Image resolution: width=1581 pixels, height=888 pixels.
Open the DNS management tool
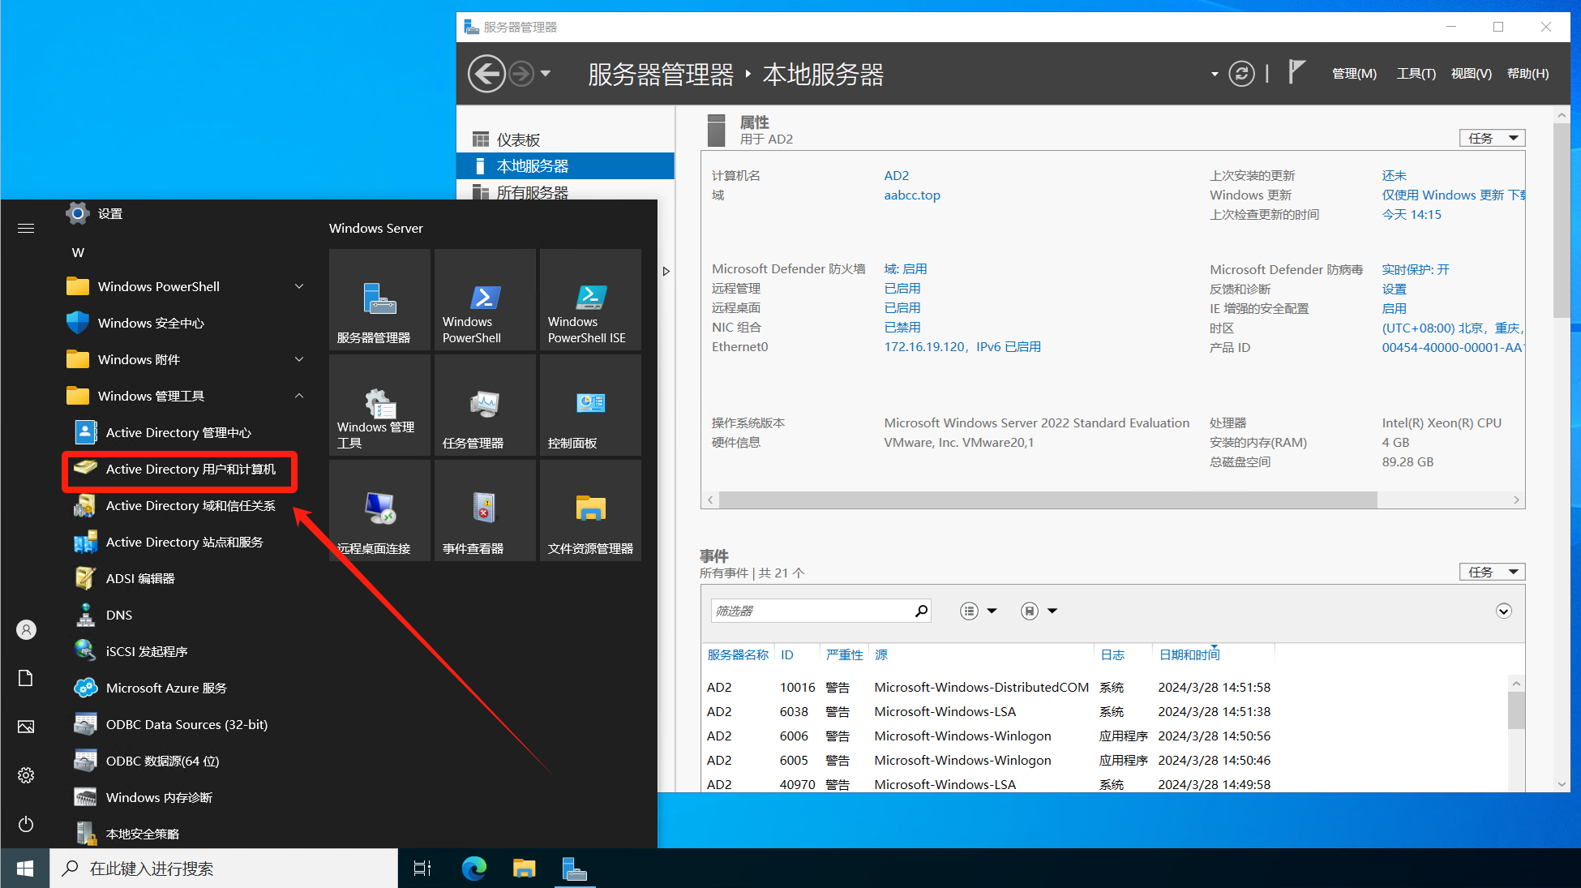point(118,616)
